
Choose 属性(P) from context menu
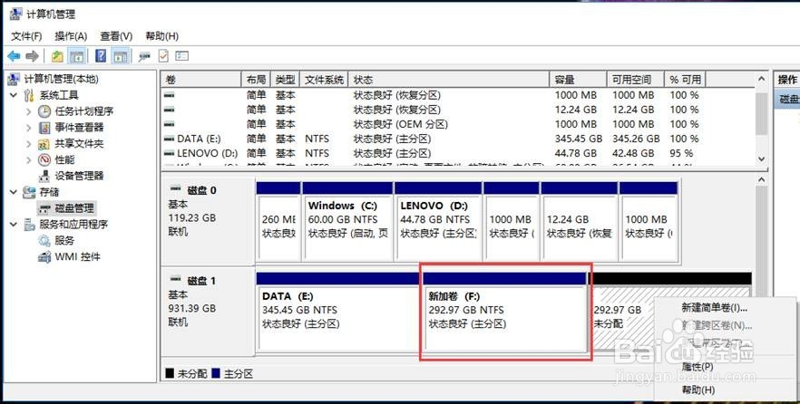click(698, 366)
